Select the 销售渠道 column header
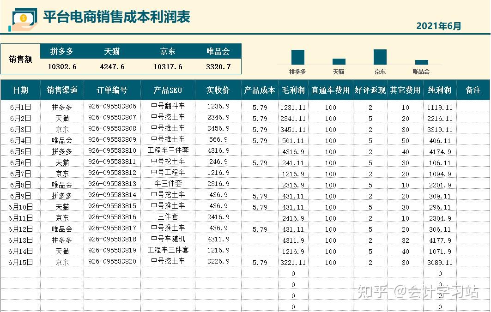Screen dimensions: 491x312 [62, 90]
